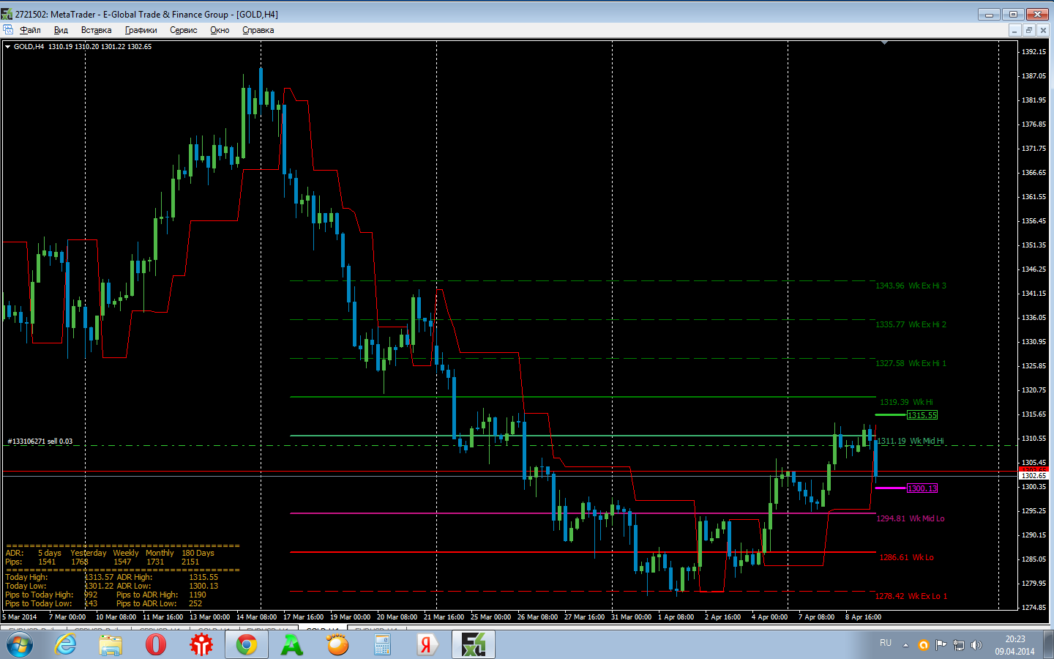Close the inner GOLD,H4 chart window
The width and height of the screenshot is (1054, 659).
click(1043, 30)
